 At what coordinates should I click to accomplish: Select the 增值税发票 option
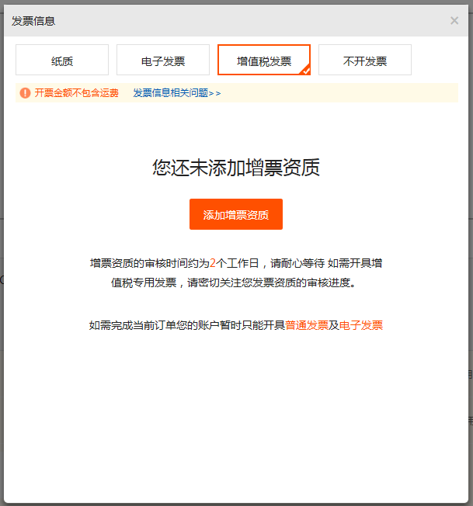click(x=263, y=61)
